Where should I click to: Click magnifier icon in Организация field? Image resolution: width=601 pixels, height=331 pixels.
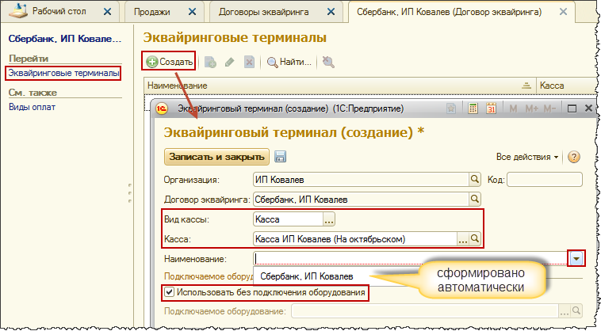[x=474, y=179]
